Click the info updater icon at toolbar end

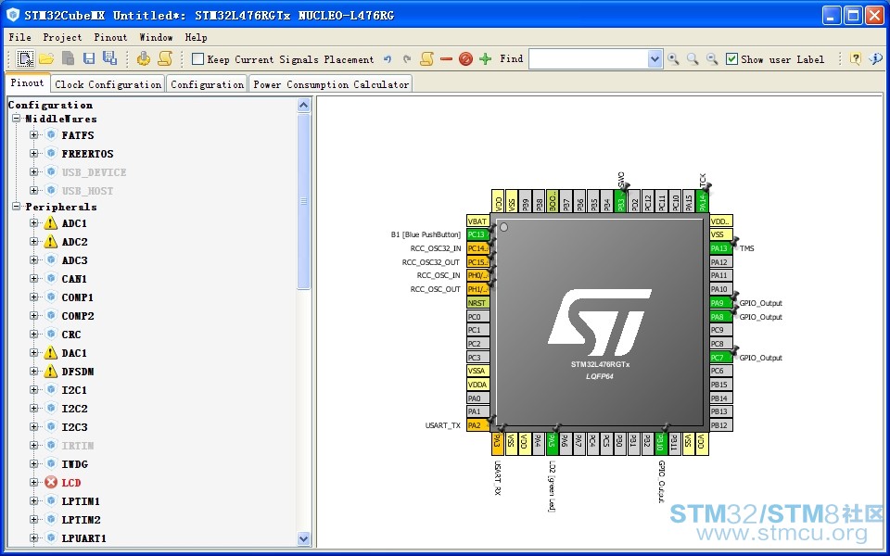(875, 58)
